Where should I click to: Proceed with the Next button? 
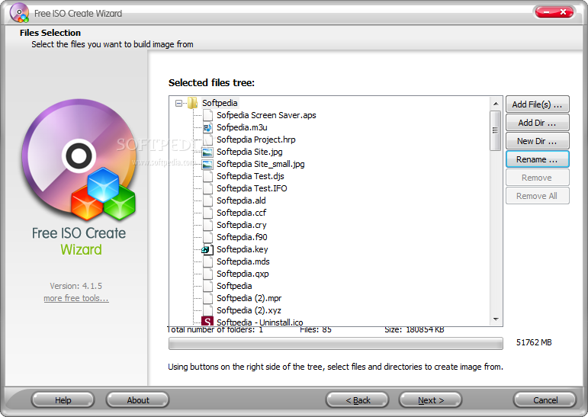(x=431, y=400)
